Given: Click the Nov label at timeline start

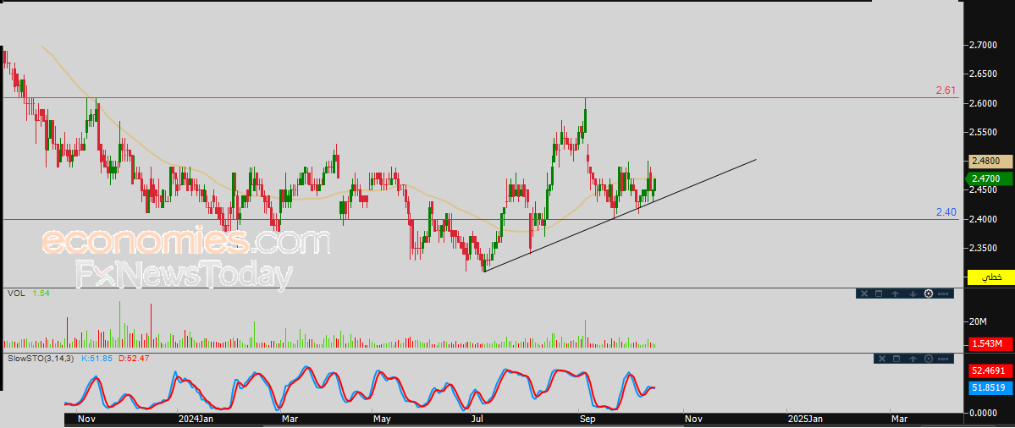Looking at the screenshot, I should coord(86,419).
